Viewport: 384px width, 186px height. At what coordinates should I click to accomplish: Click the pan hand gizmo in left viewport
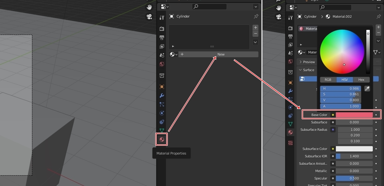point(149,8)
